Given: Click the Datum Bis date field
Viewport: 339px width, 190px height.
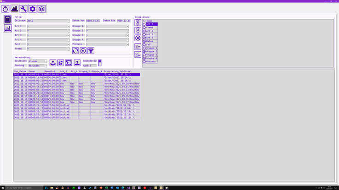Looking at the screenshot, I should pos(124,21).
